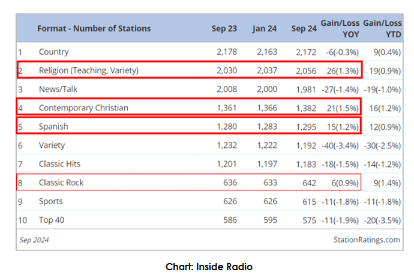414x278 pixels.
Task: Click the Gain/Loss YTD column header
Action: pos(382,28)
